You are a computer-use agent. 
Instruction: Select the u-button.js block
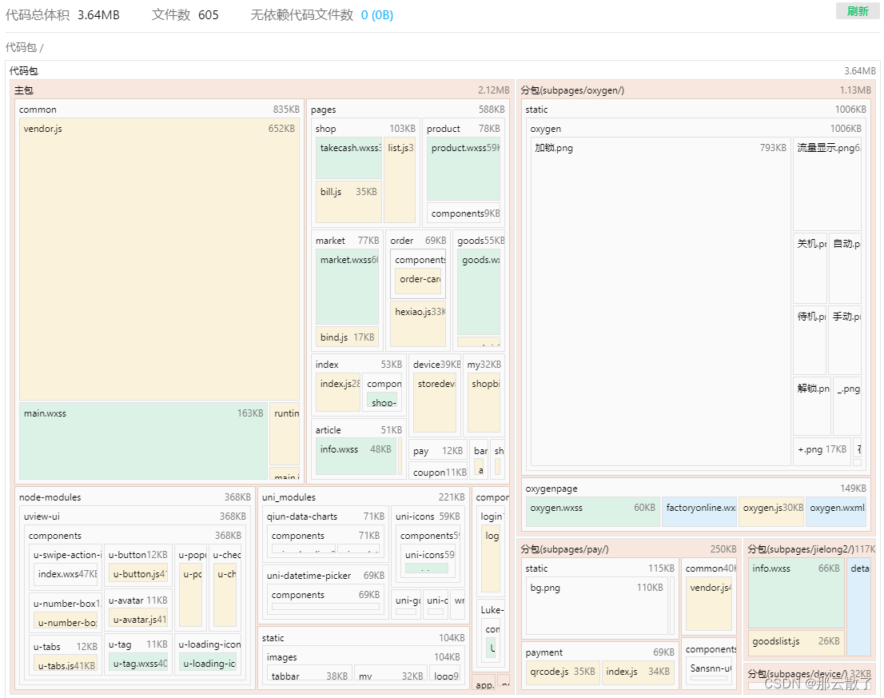[138, 574]
